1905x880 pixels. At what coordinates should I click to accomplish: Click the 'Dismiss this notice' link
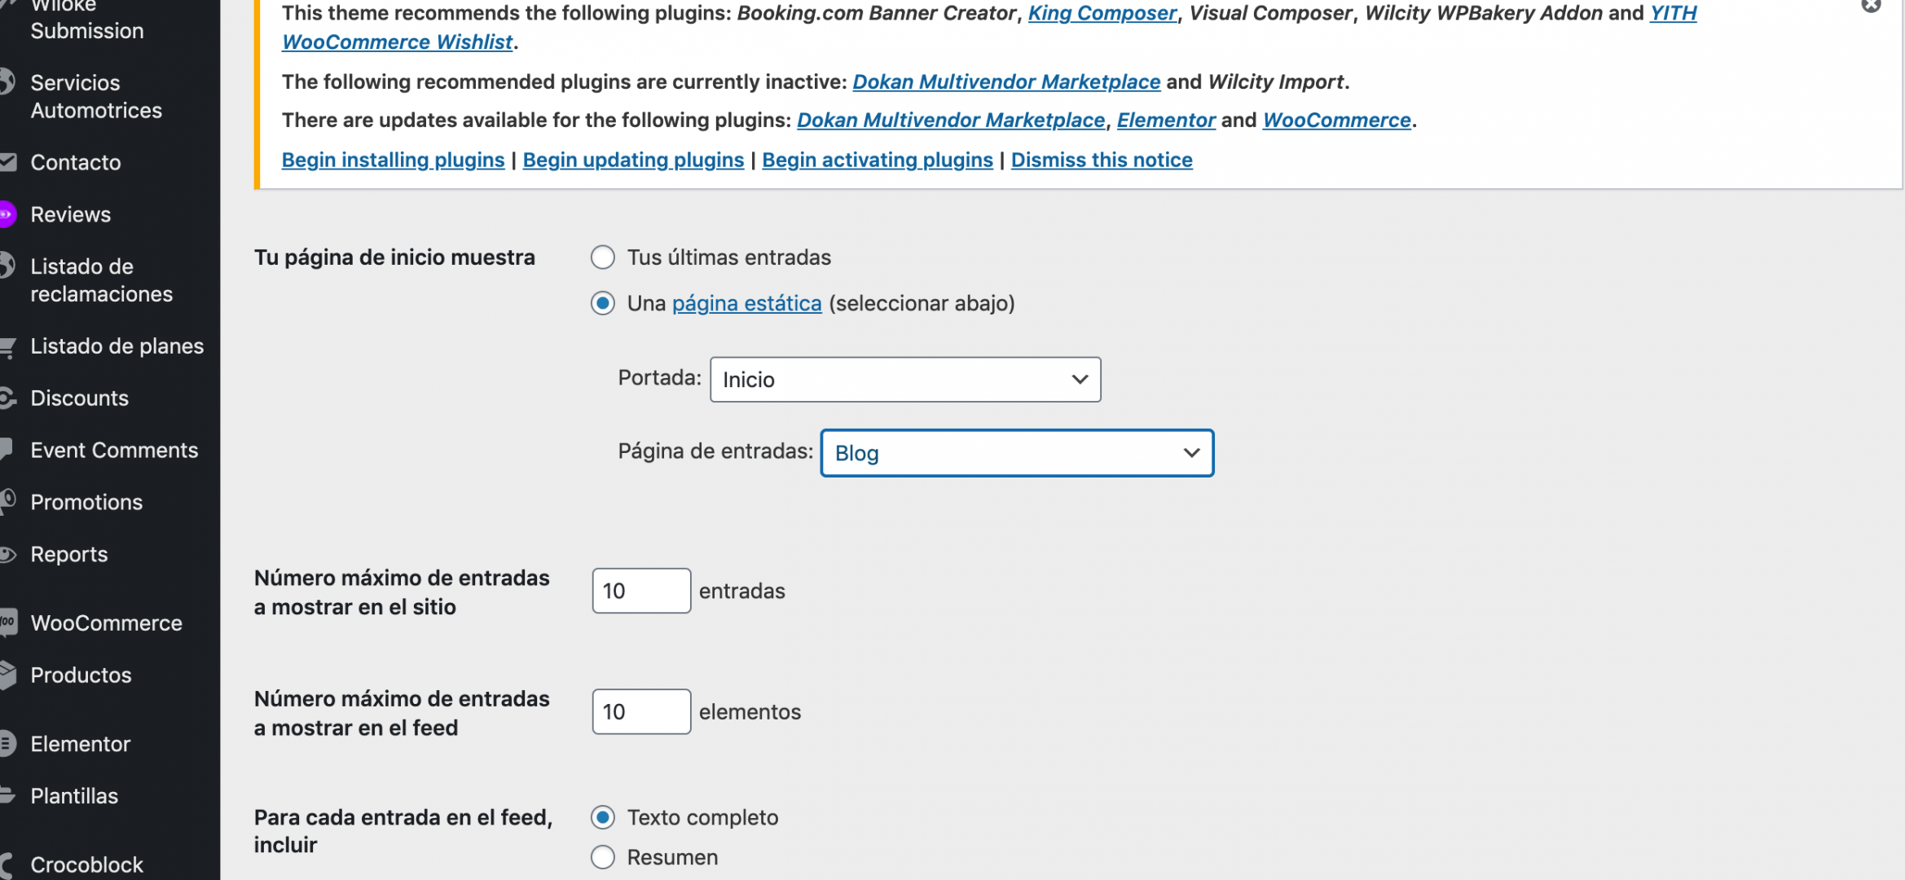1102,160
